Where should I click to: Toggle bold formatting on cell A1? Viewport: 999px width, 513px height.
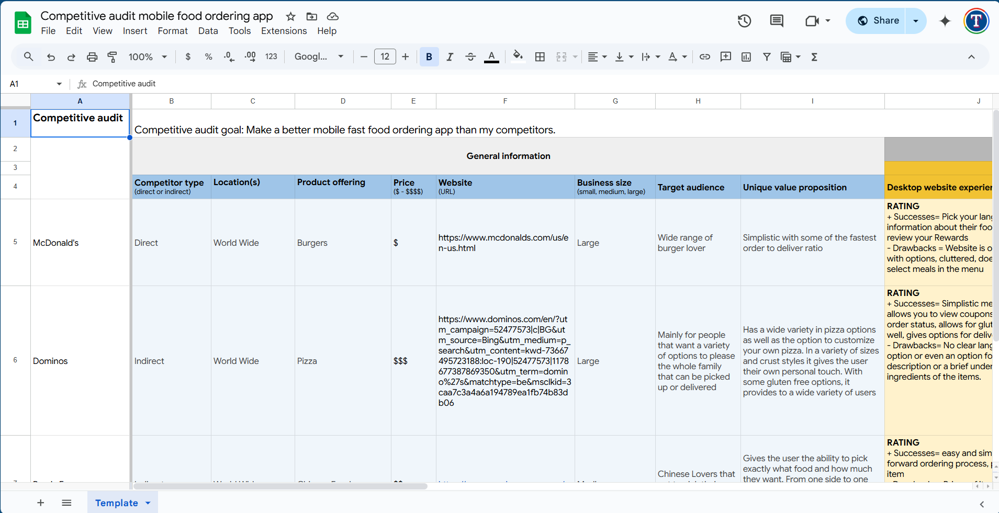click(428, 56)
